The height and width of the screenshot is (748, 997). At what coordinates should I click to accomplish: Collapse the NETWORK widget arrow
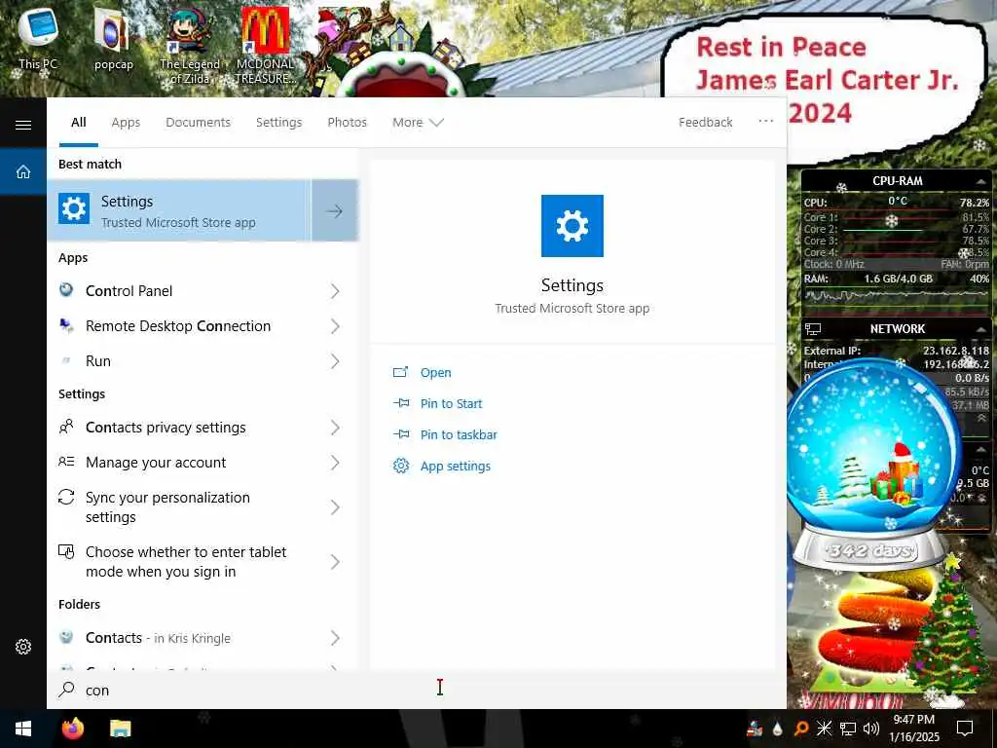[981, 329]
